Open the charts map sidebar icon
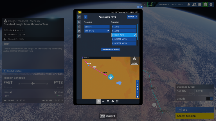The width and height of the screenshot is (216, 121). tap(79, 31)
